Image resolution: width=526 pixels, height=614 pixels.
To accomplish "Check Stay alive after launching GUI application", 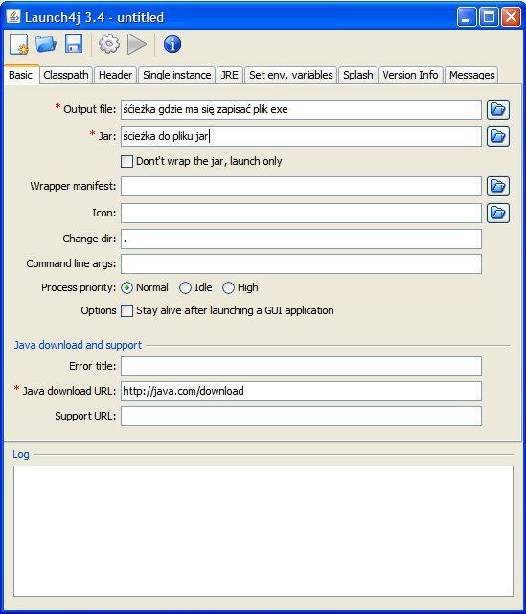I will click(x=126, y=311).
